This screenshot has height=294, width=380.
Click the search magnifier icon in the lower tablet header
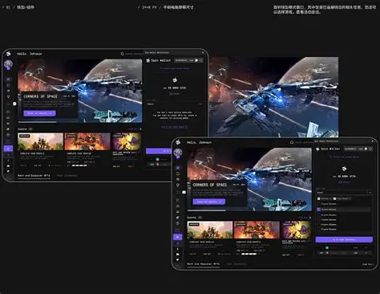pyautogui.click(x=292, y=142)
